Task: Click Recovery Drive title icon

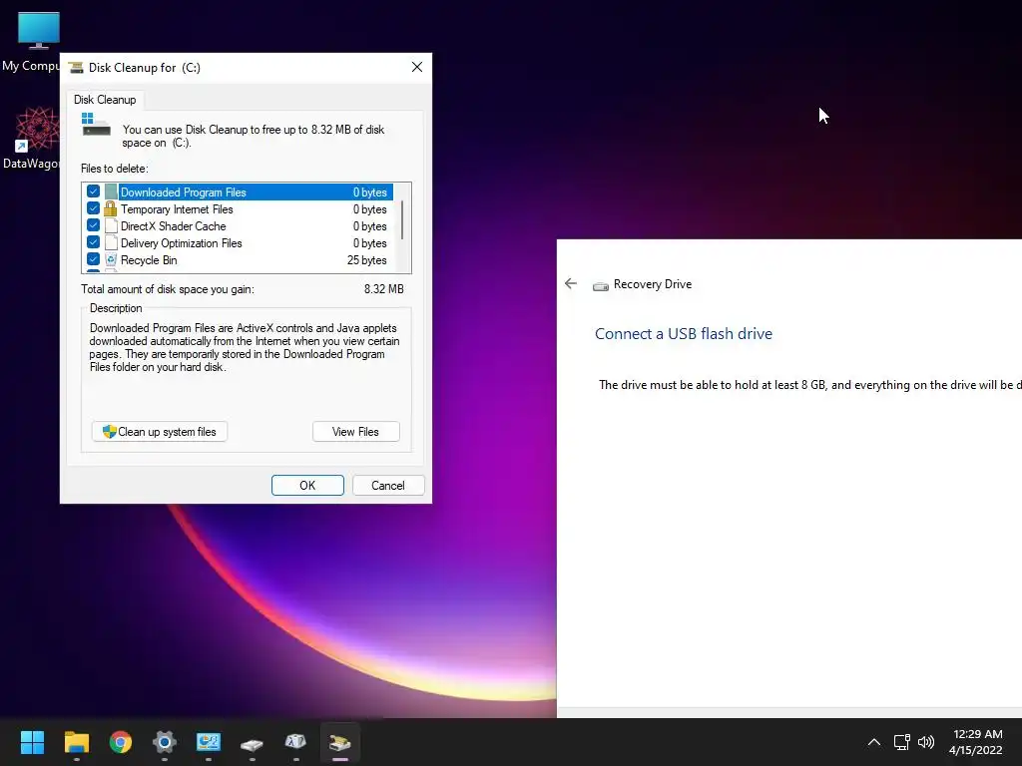Action: tap(600, 285)
